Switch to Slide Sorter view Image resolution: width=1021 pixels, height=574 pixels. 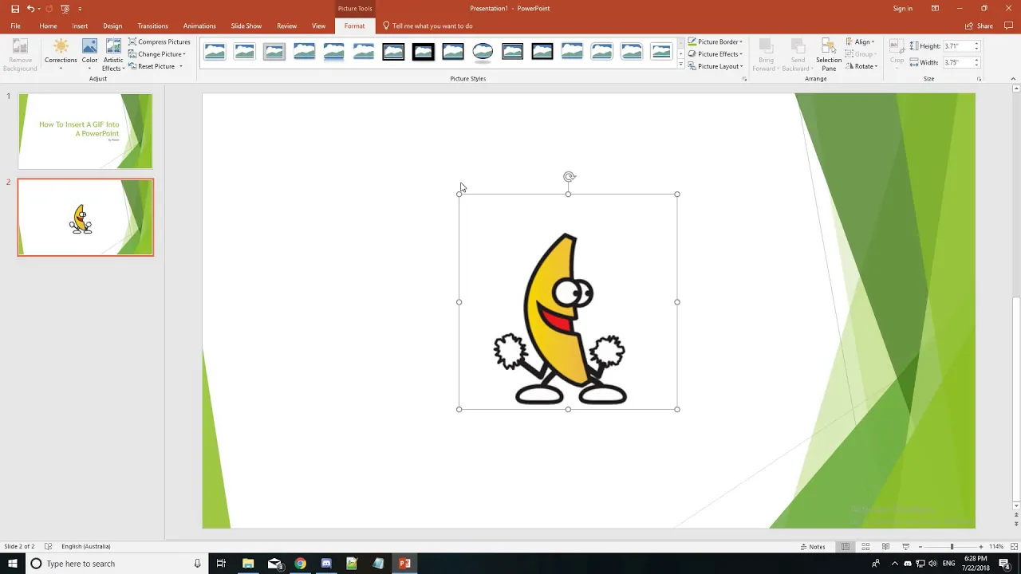click(x=865, y=547)
